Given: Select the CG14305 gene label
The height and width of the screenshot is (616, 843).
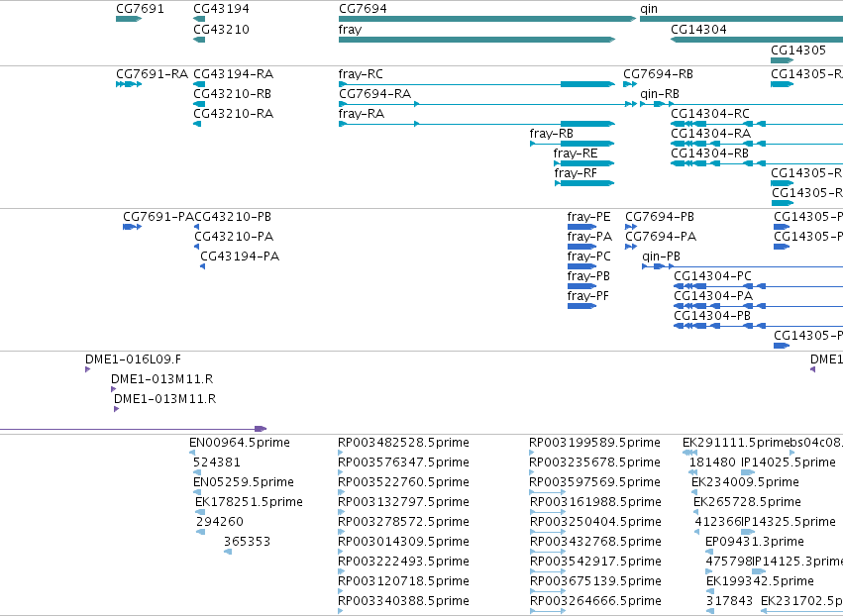Looking at the screenshot, I should [x=797, y=50].
